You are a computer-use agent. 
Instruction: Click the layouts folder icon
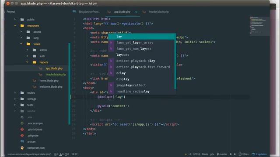[34, 62]
